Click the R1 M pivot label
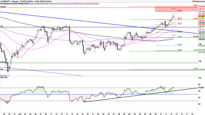 (196, 19)
